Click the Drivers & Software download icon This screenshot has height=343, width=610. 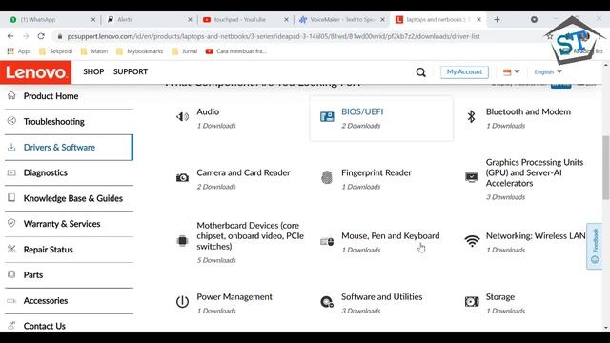[x=11, y=147]
